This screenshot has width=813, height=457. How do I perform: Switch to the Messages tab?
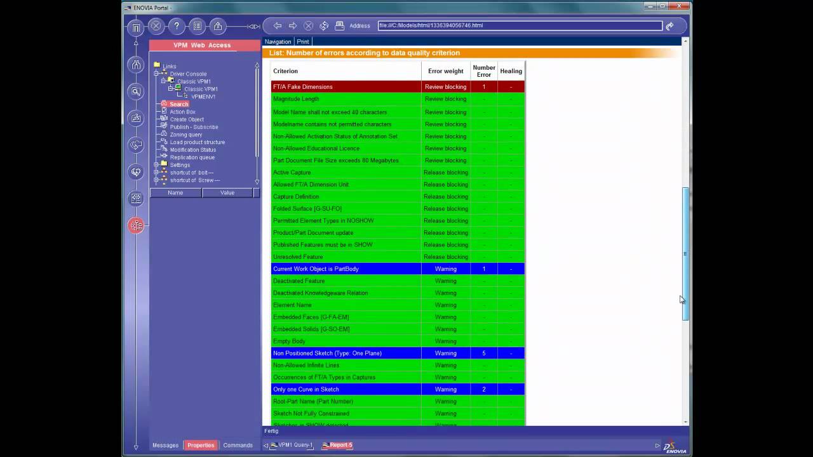point(165,445)
